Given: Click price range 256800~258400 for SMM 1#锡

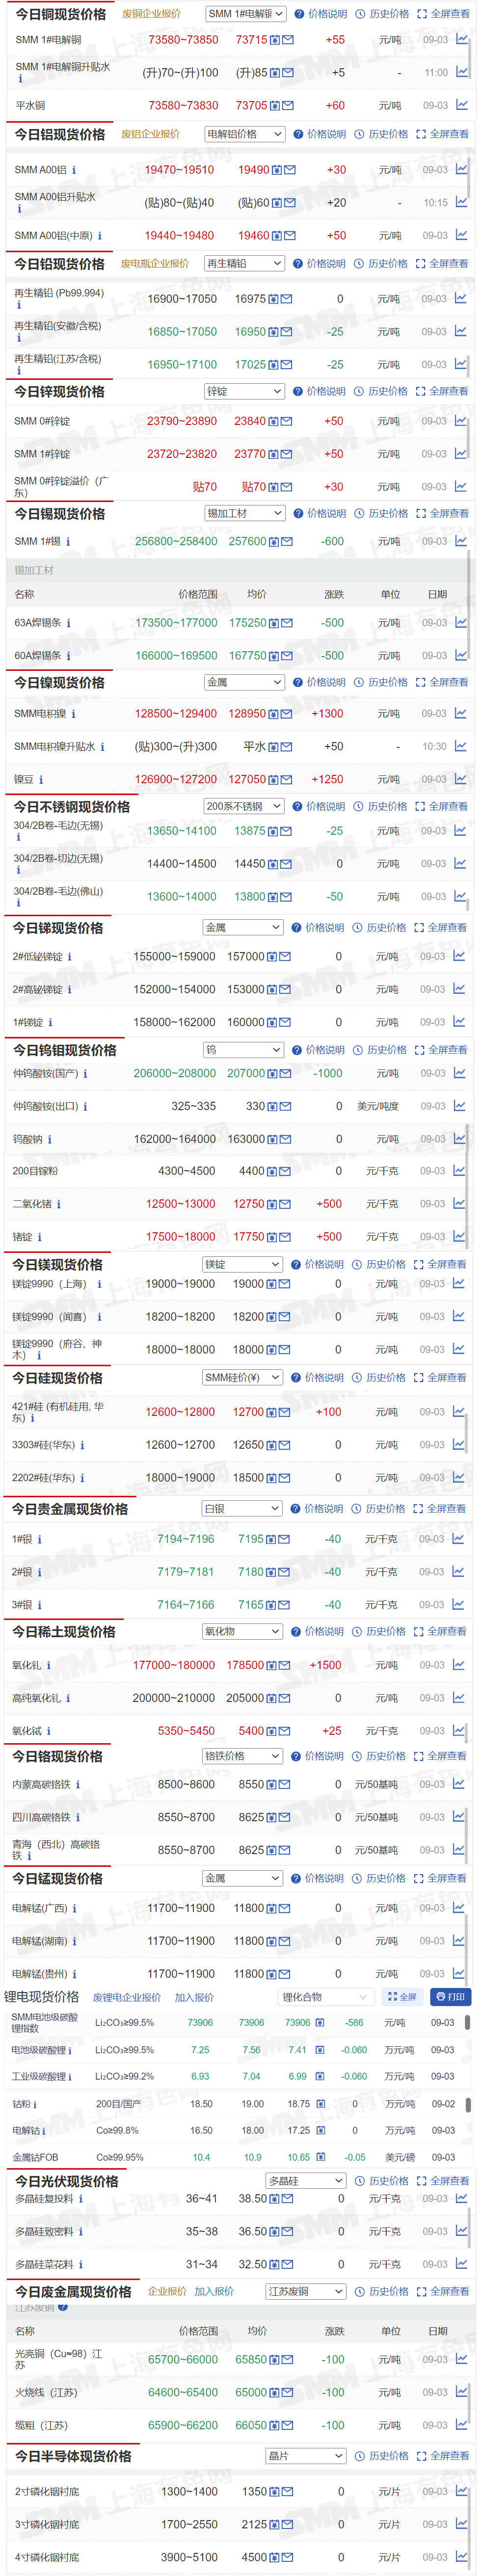Looking at the screenshot, I should pyautogui.click(x=176, y=542).
